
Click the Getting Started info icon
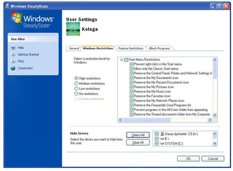(13, 54)
